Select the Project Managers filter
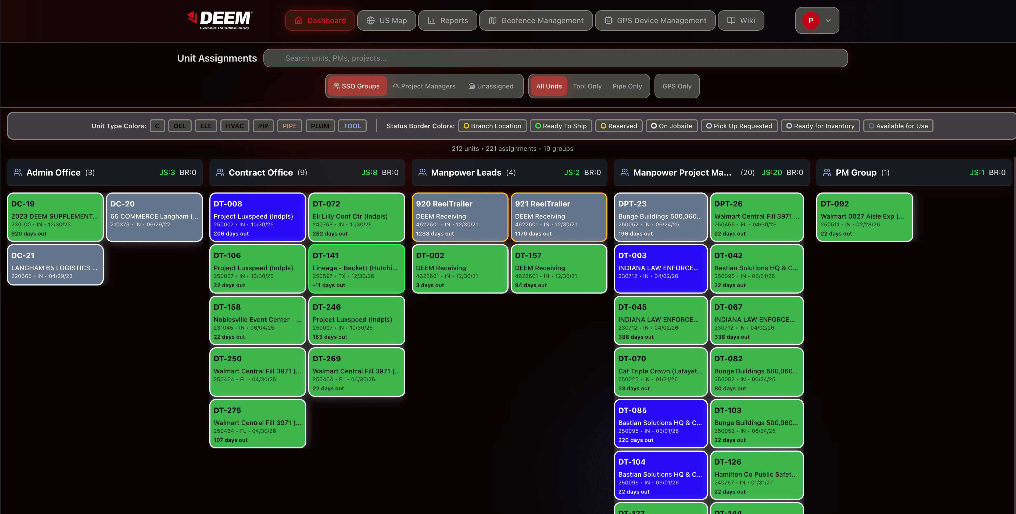 [424, 86]
